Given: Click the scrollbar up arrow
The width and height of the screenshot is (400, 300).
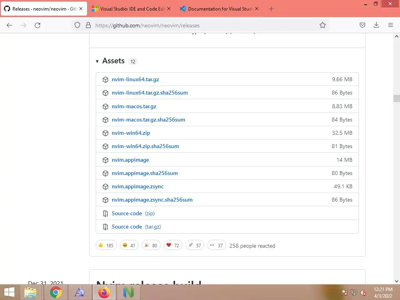Looking at the screenshot, I should (x=396, y=36).
